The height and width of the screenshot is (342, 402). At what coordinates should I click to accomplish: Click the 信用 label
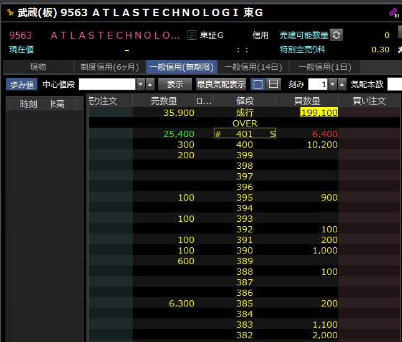coord(261,35)
